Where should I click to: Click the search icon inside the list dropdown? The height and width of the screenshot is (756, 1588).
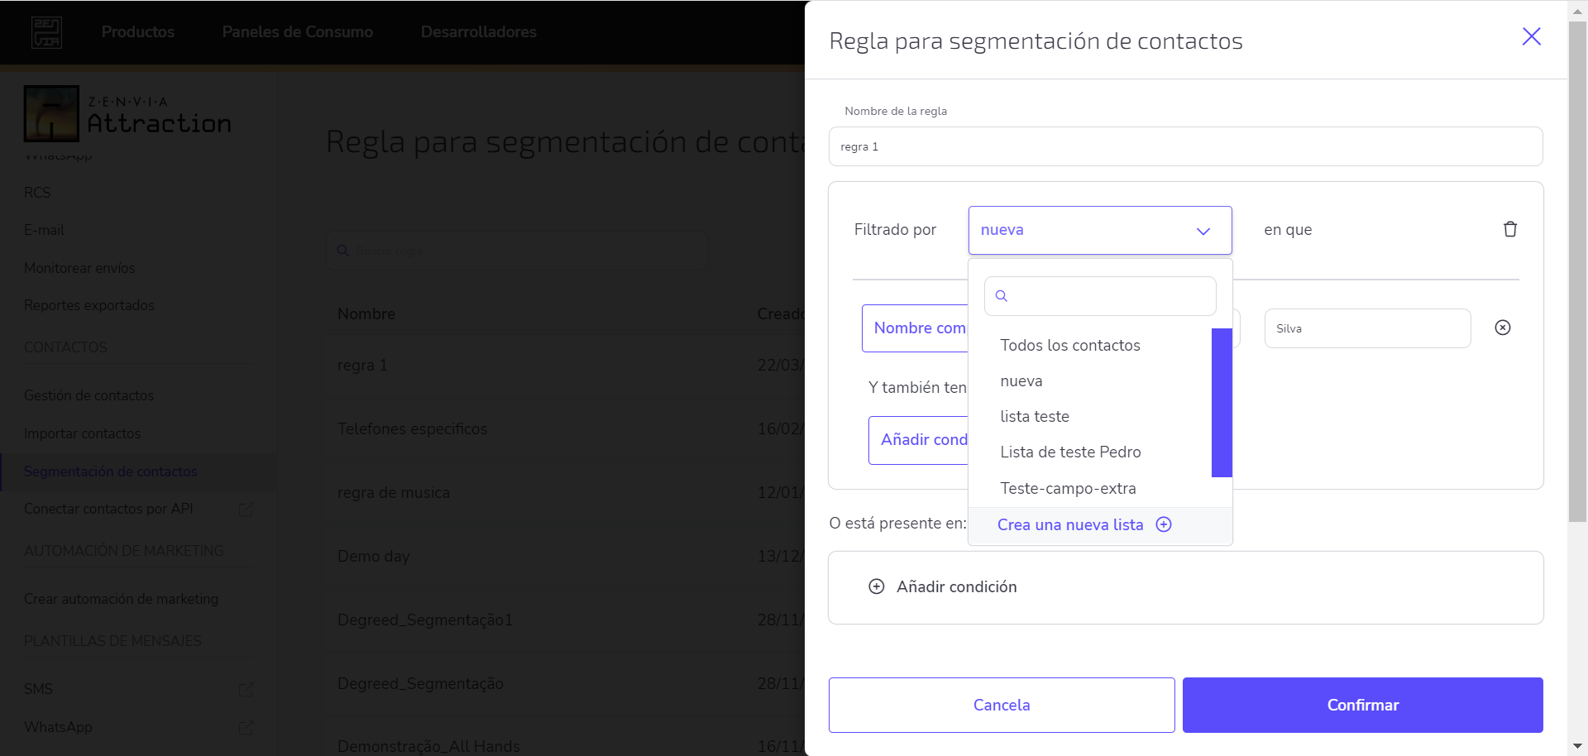(x=1002, y=295)
